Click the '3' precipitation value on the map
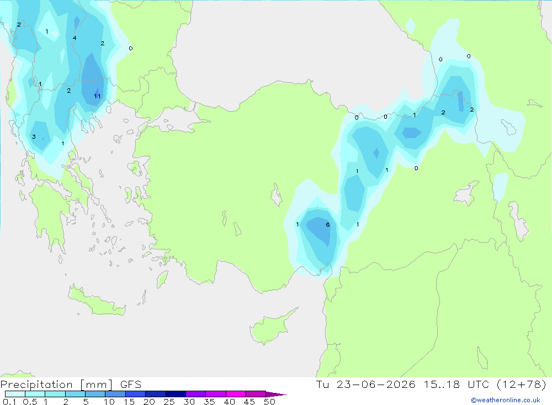Viewport: 552px width, 405px height. tap(34, 137)
